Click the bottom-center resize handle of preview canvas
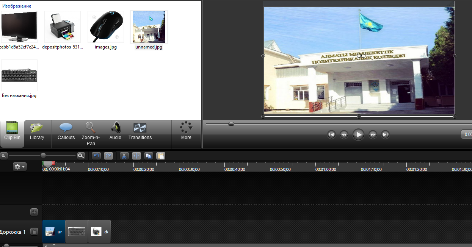 (x=359, y=116)
